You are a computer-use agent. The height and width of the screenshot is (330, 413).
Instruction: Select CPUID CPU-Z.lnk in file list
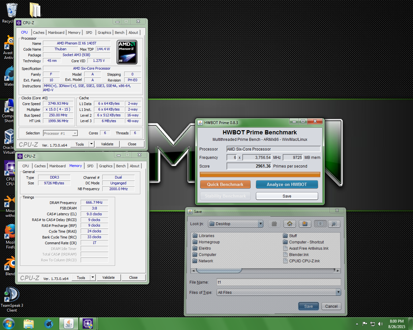[x=301, y=261]
